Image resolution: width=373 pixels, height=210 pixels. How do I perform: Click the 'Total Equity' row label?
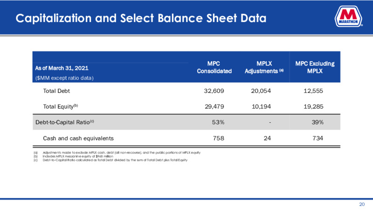pos(61,106)
